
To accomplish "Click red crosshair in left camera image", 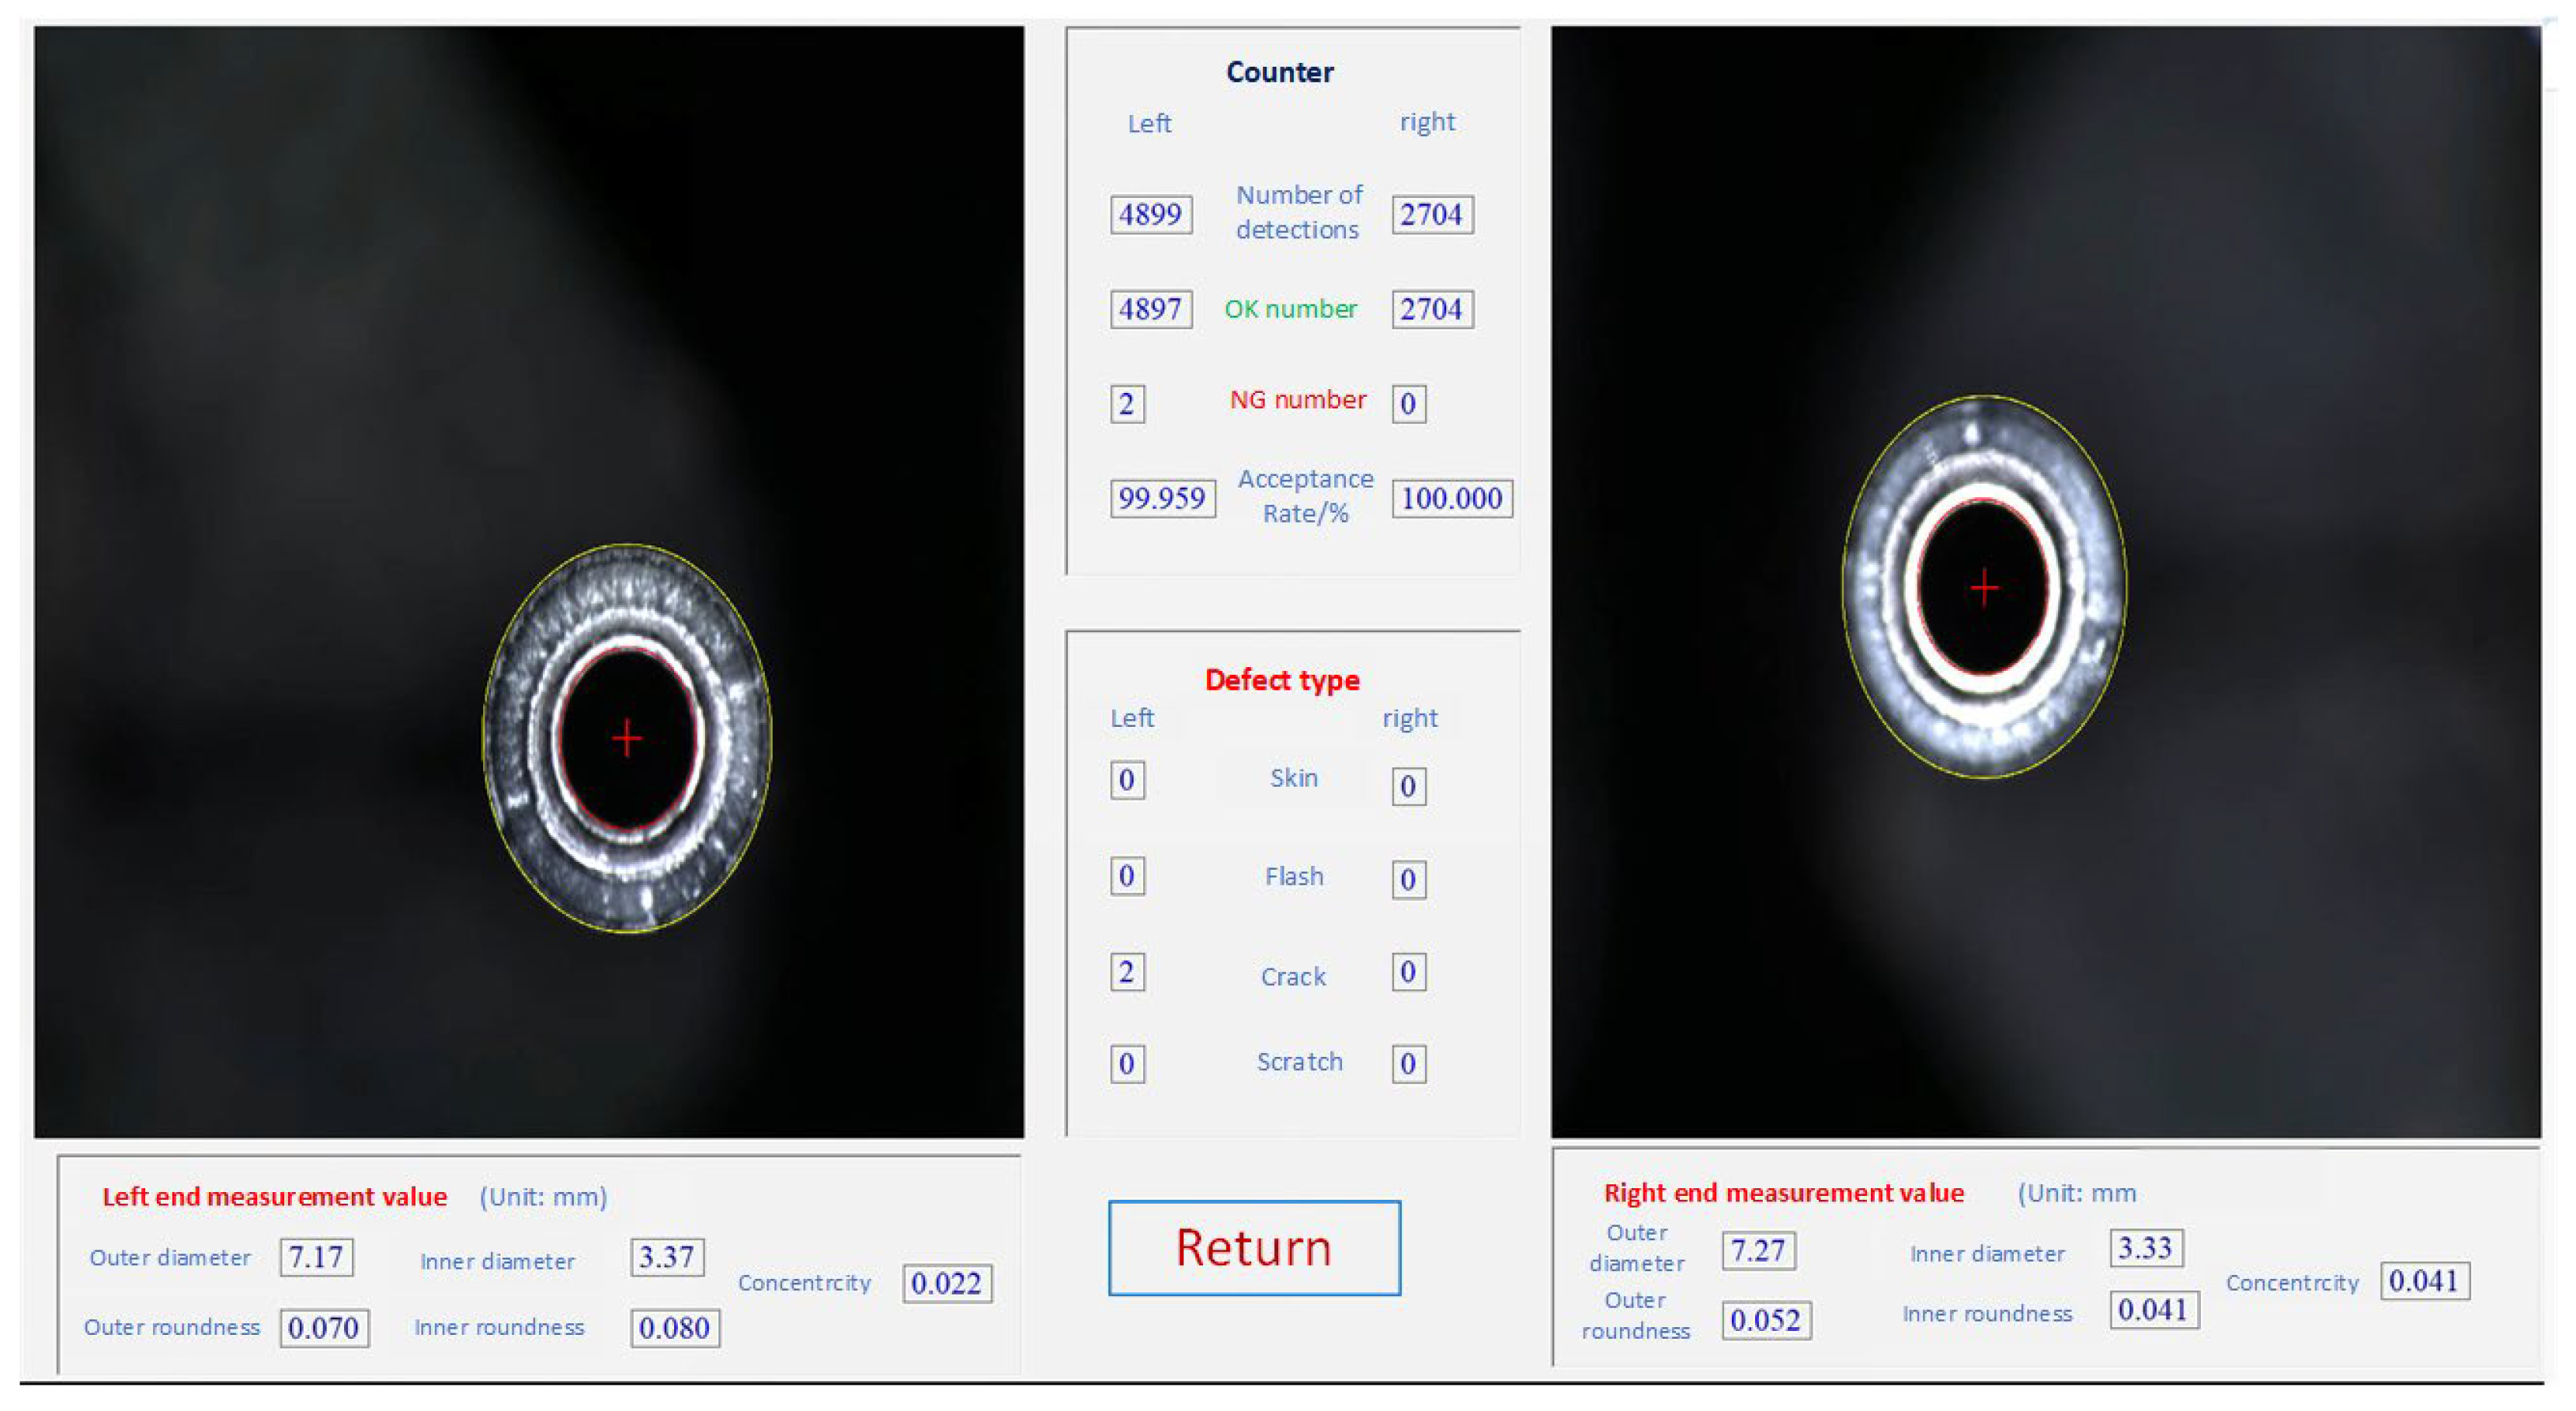I will 627,738.
